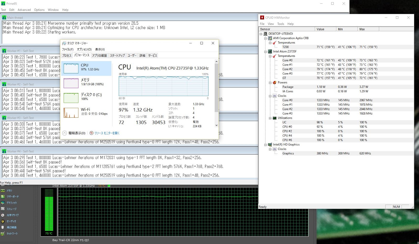The image size is (419, 244).
Task: Click the メモリ memory icon in the sidebar
Action: tap(3, 191)
